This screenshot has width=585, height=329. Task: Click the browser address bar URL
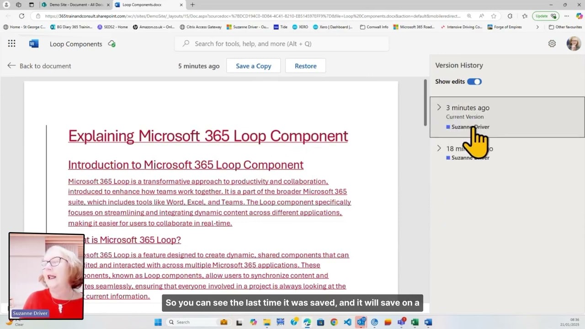[x=253, y=16]
